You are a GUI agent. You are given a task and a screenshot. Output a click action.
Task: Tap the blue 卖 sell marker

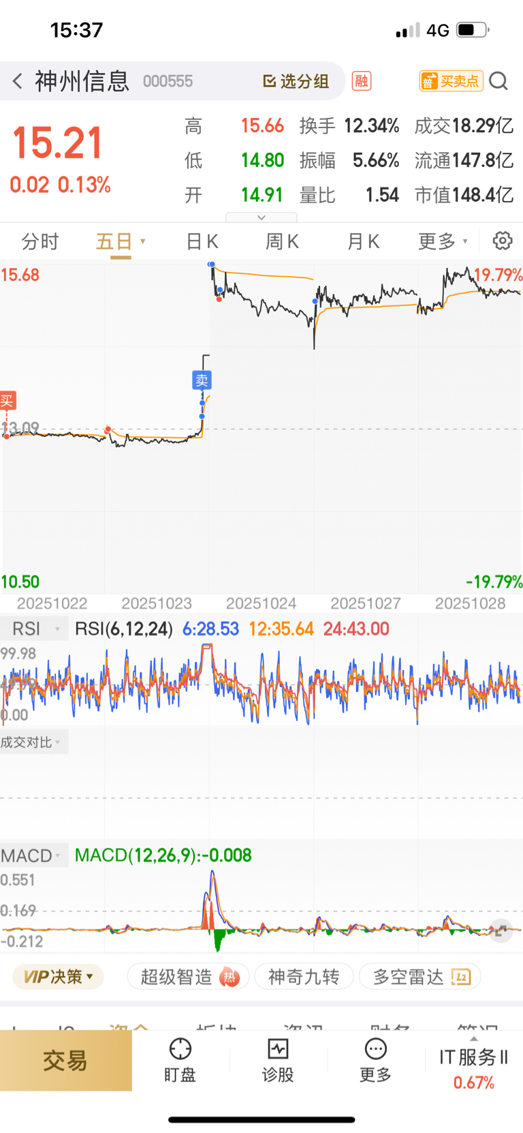(x=202, y=380)
